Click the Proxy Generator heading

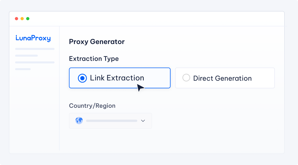[97, 42]
